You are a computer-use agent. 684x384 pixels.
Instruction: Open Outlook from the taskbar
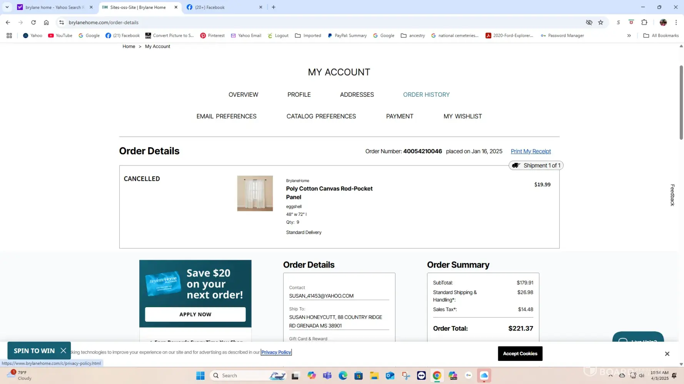pos(390,376)
